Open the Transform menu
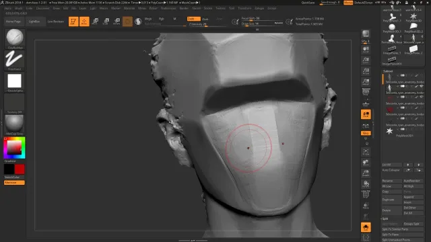431x242 pixels. 244,8
